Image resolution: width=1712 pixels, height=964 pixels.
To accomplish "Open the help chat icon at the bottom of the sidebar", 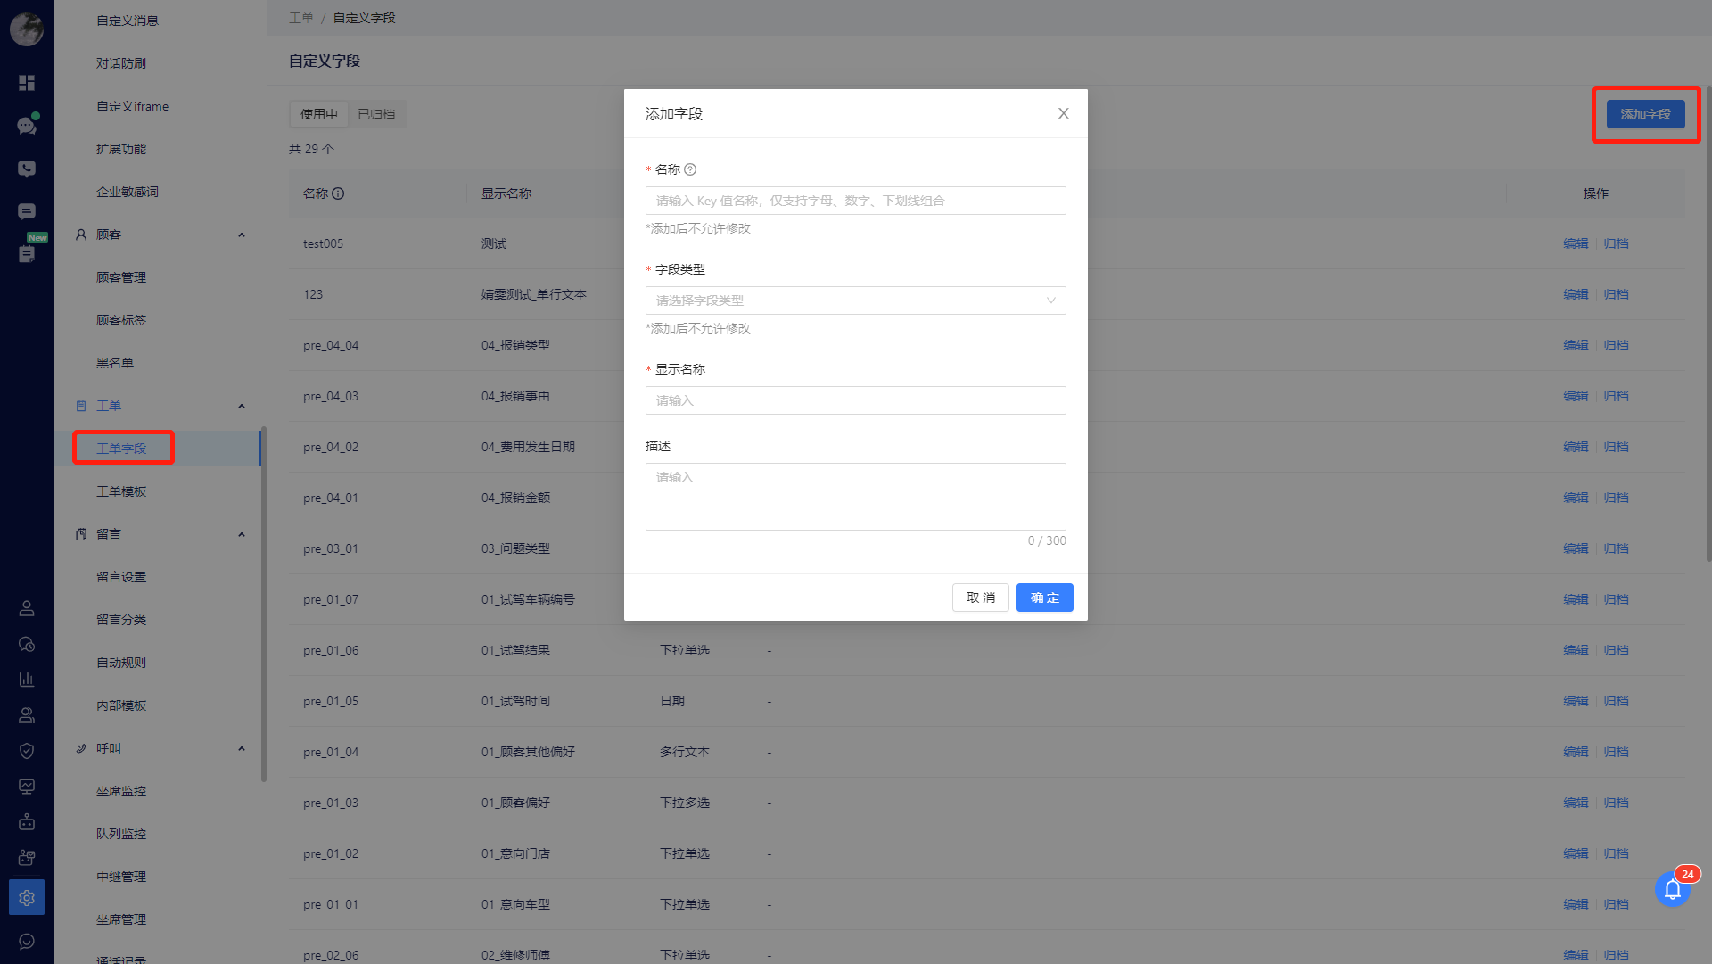I will click(27, 942).
